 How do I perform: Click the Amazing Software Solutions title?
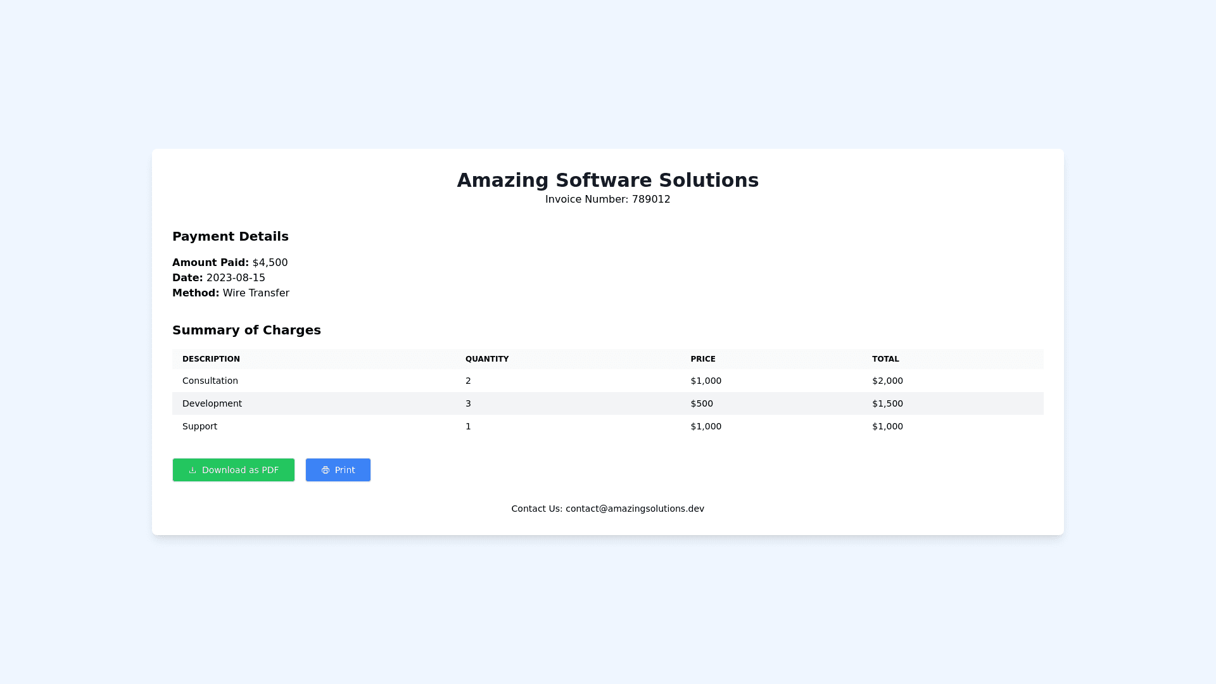[607, 180]
